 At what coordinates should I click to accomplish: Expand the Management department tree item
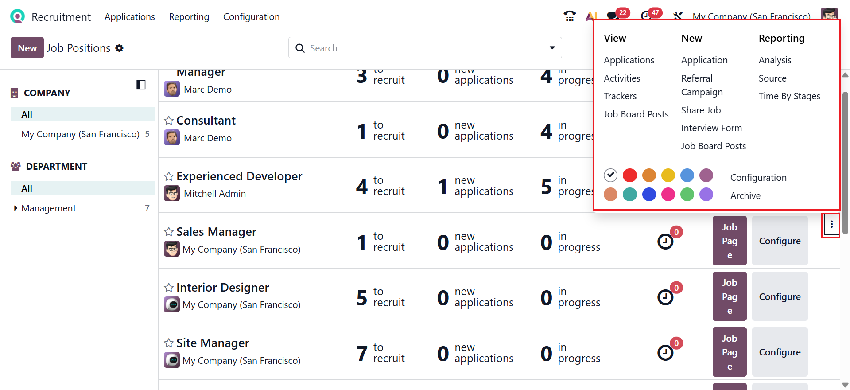click(16, 208)
